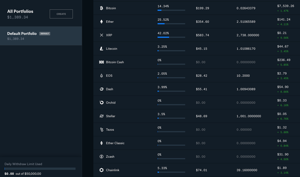The height and width of the screenshot is (177, 300).
Task: Click the $236.49 Bitcoin Cash price
Action: tap(284, 60)
